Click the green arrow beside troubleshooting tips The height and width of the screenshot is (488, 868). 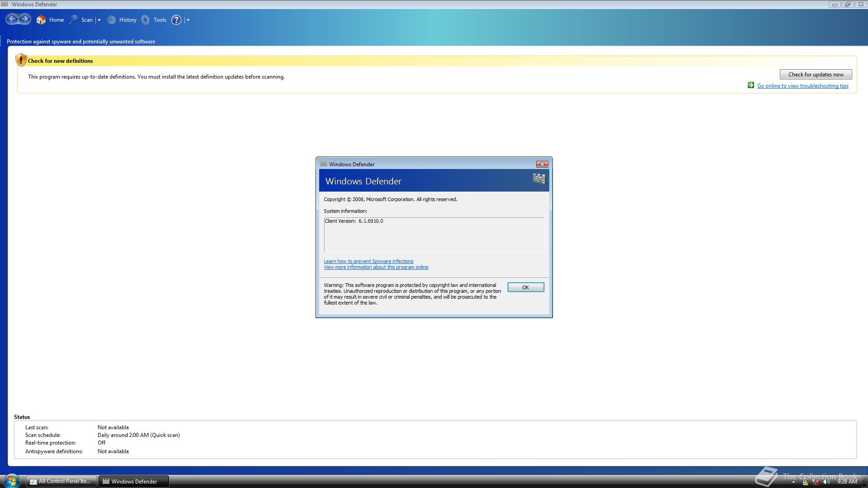[750, 85]
